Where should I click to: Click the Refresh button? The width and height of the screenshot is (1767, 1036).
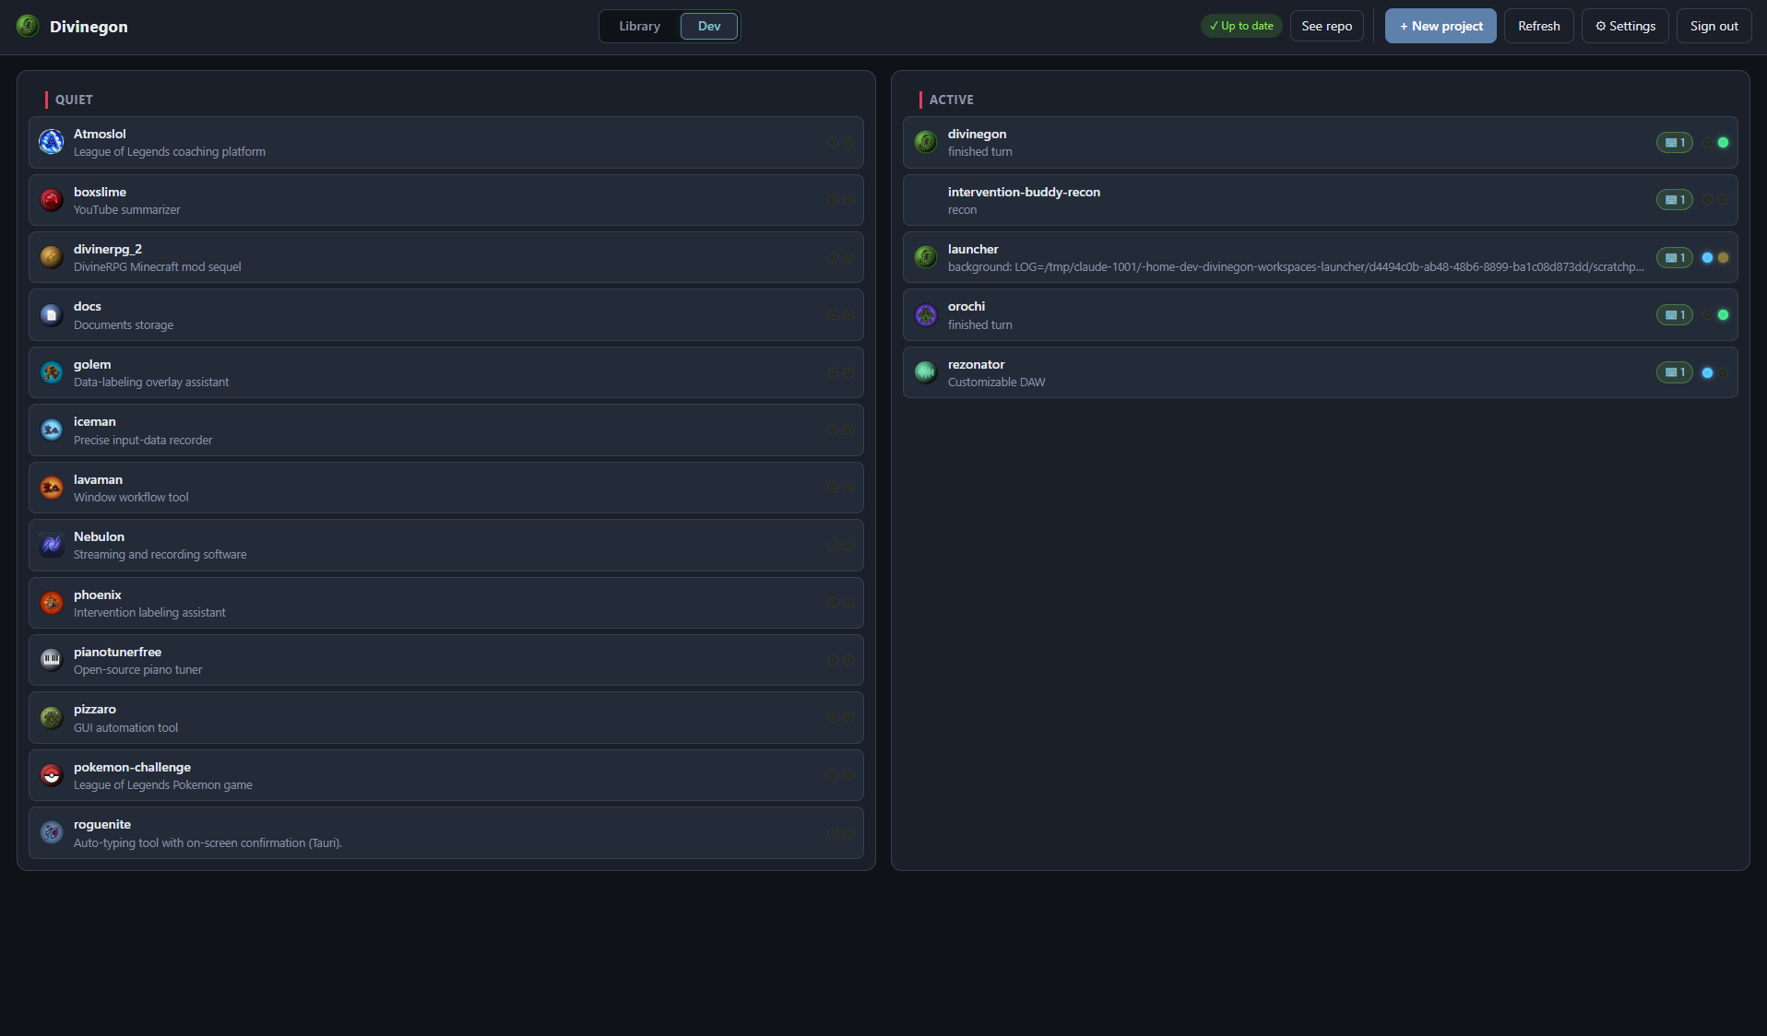pyautogui.click(x=1538, y=26)
